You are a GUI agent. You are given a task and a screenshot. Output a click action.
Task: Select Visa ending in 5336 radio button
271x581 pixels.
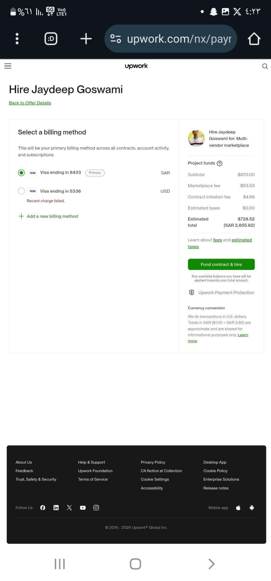coord(21,191)
